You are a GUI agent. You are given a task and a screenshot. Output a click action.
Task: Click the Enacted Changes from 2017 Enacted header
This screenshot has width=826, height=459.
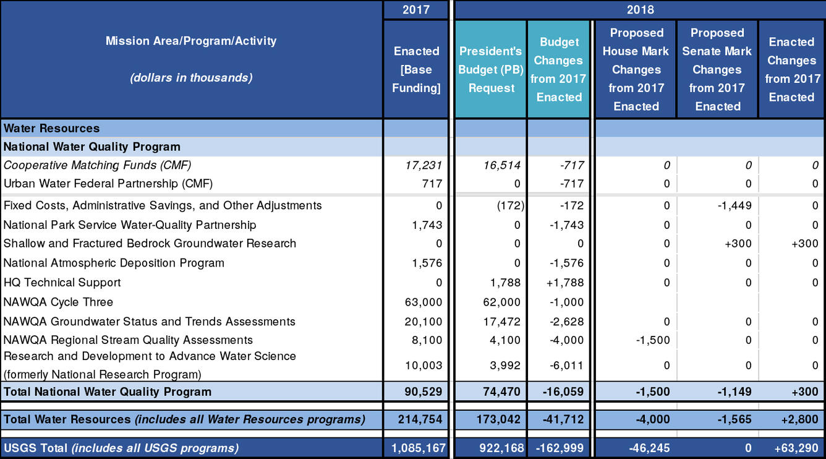pos(793,69)
